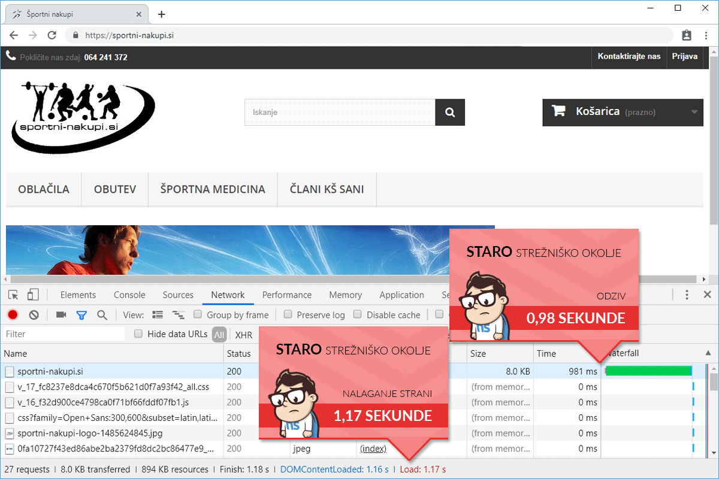Enable the Group by frame checkbox
Image resolution: width=719 pixels, height=479 pixels.
198,314
